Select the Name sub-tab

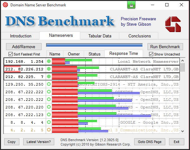[x=55, y=54]
